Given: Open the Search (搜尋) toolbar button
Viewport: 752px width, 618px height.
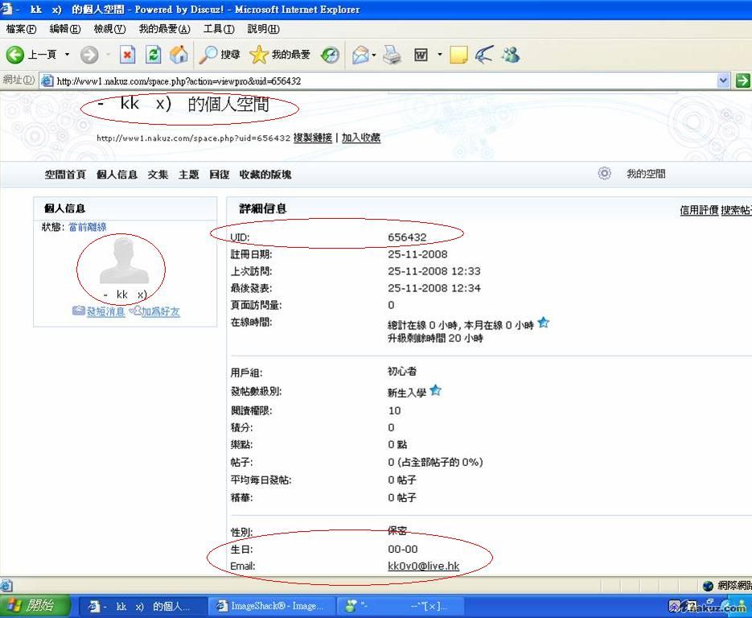Looking at the screenshot, I should [220, 55].
